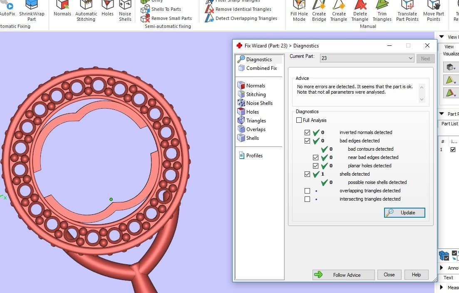459x293 pixels.
Task: Click Remove Identical Triangles
Action: (x=238, y=10)
